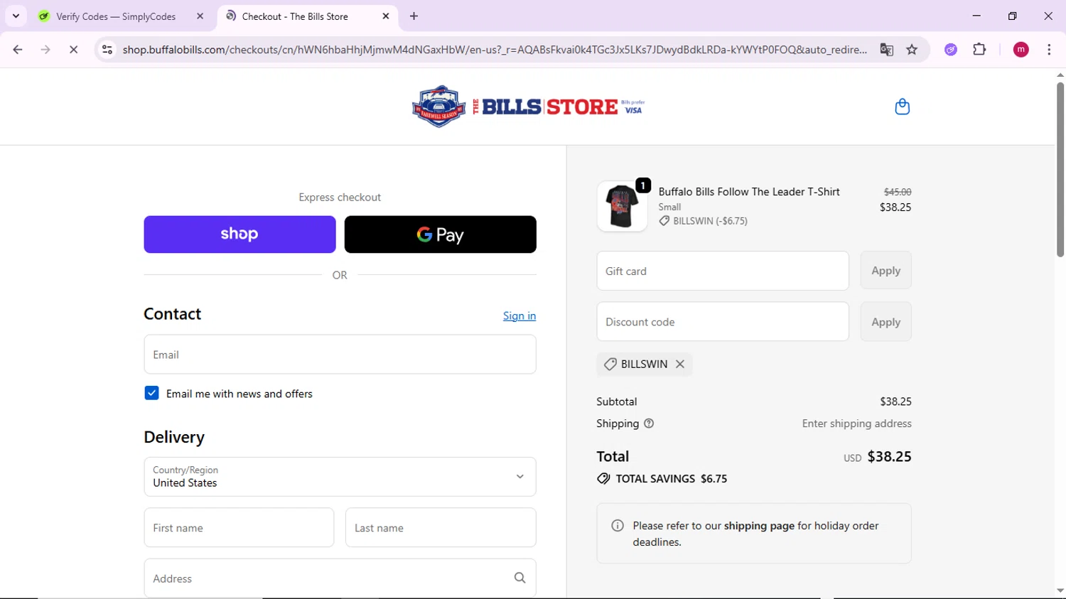Expand the Country/Region dropdown

coord(340,477)
